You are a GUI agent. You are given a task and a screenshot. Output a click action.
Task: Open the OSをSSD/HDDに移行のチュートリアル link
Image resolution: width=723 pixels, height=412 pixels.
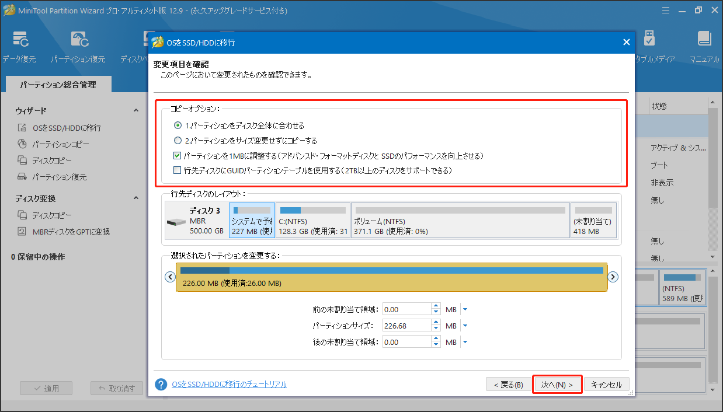coord(230,385)
